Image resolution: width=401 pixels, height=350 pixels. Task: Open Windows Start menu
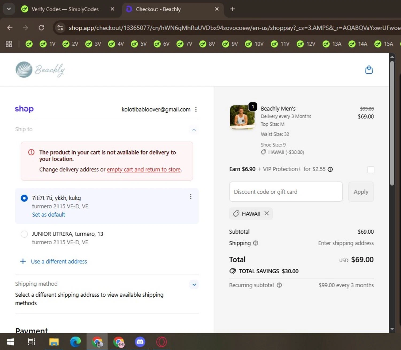pyautogui.click(x=10, y=342)
